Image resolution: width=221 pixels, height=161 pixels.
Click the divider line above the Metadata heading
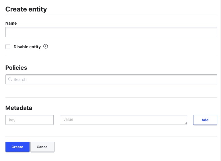[111, 97]
